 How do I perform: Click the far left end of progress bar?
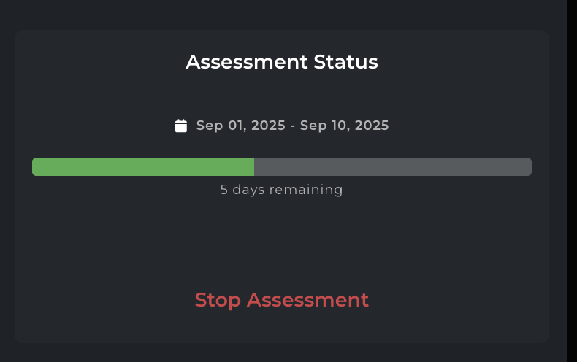pos(34,166)
